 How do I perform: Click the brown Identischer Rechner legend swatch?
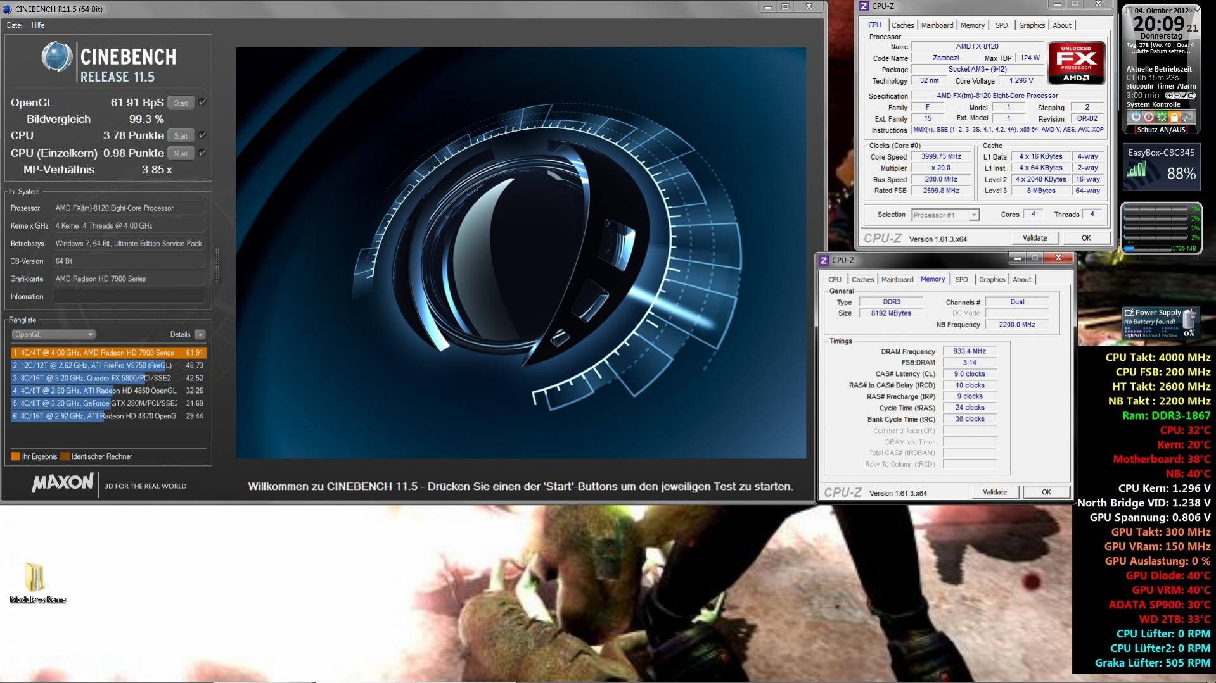point(65,456)
